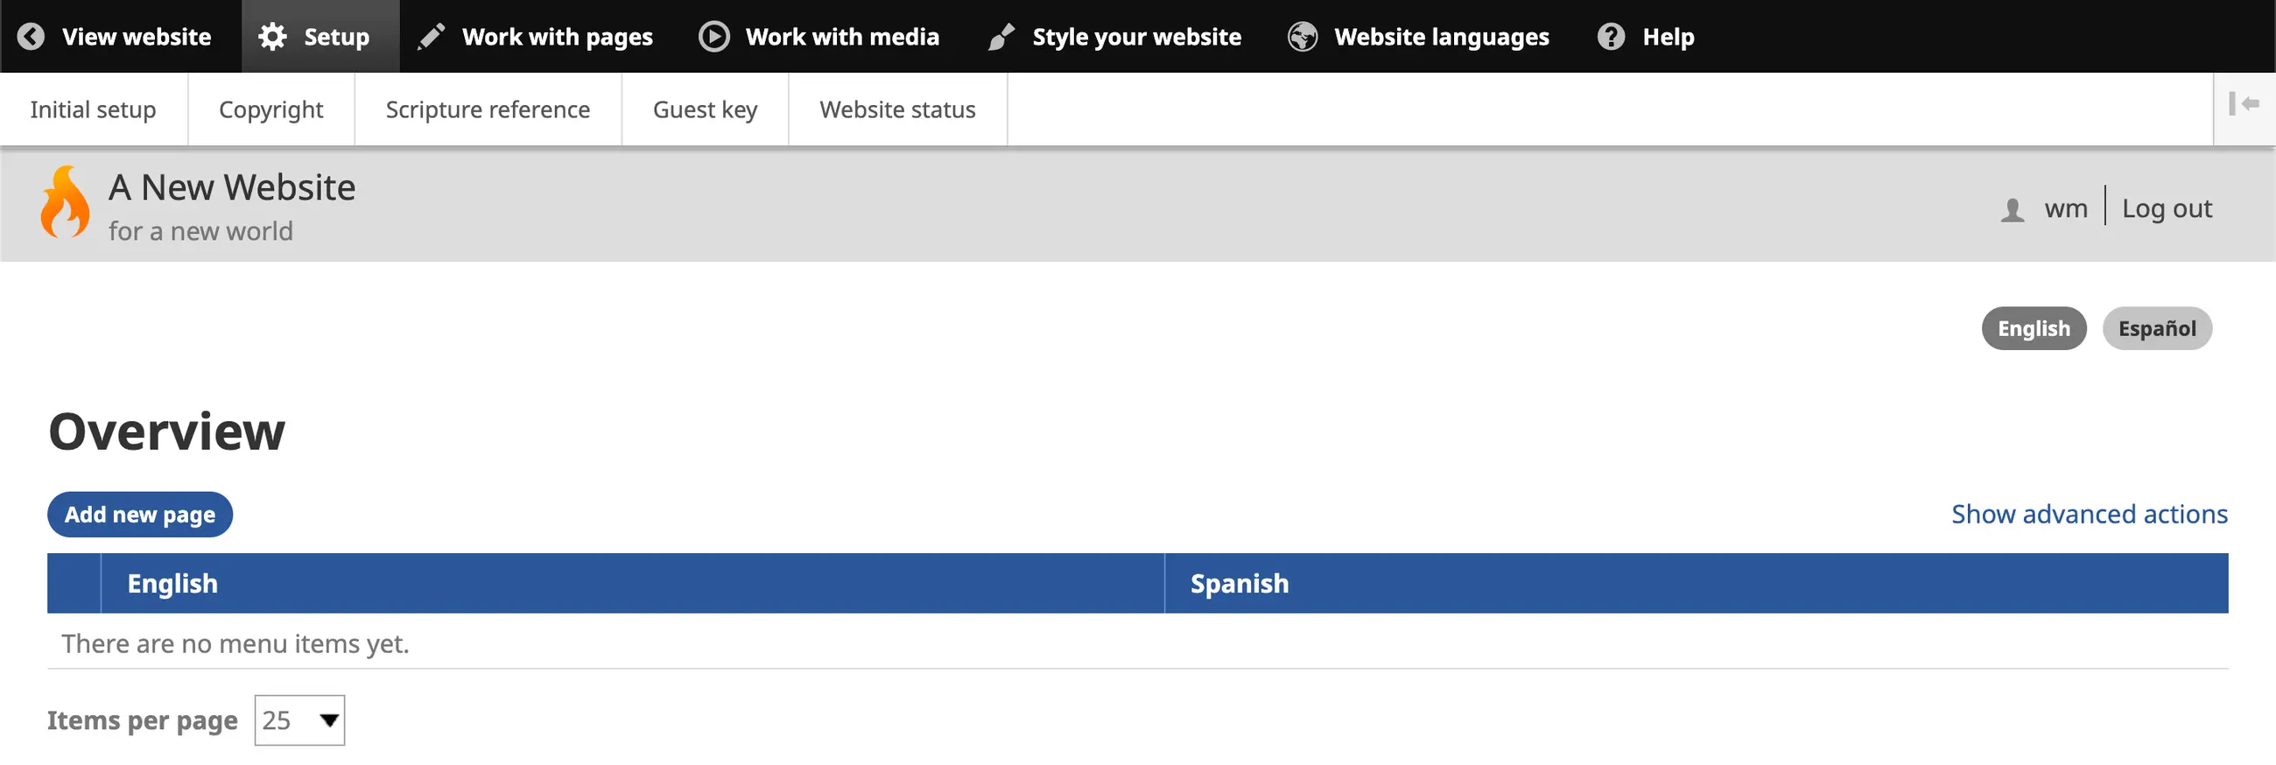Click the Setup gear icon

272,36
